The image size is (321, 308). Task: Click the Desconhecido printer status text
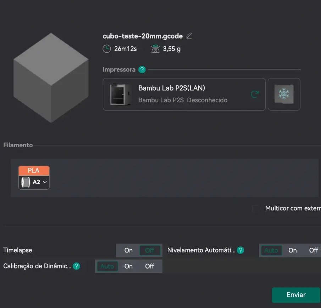click(207, 100)
